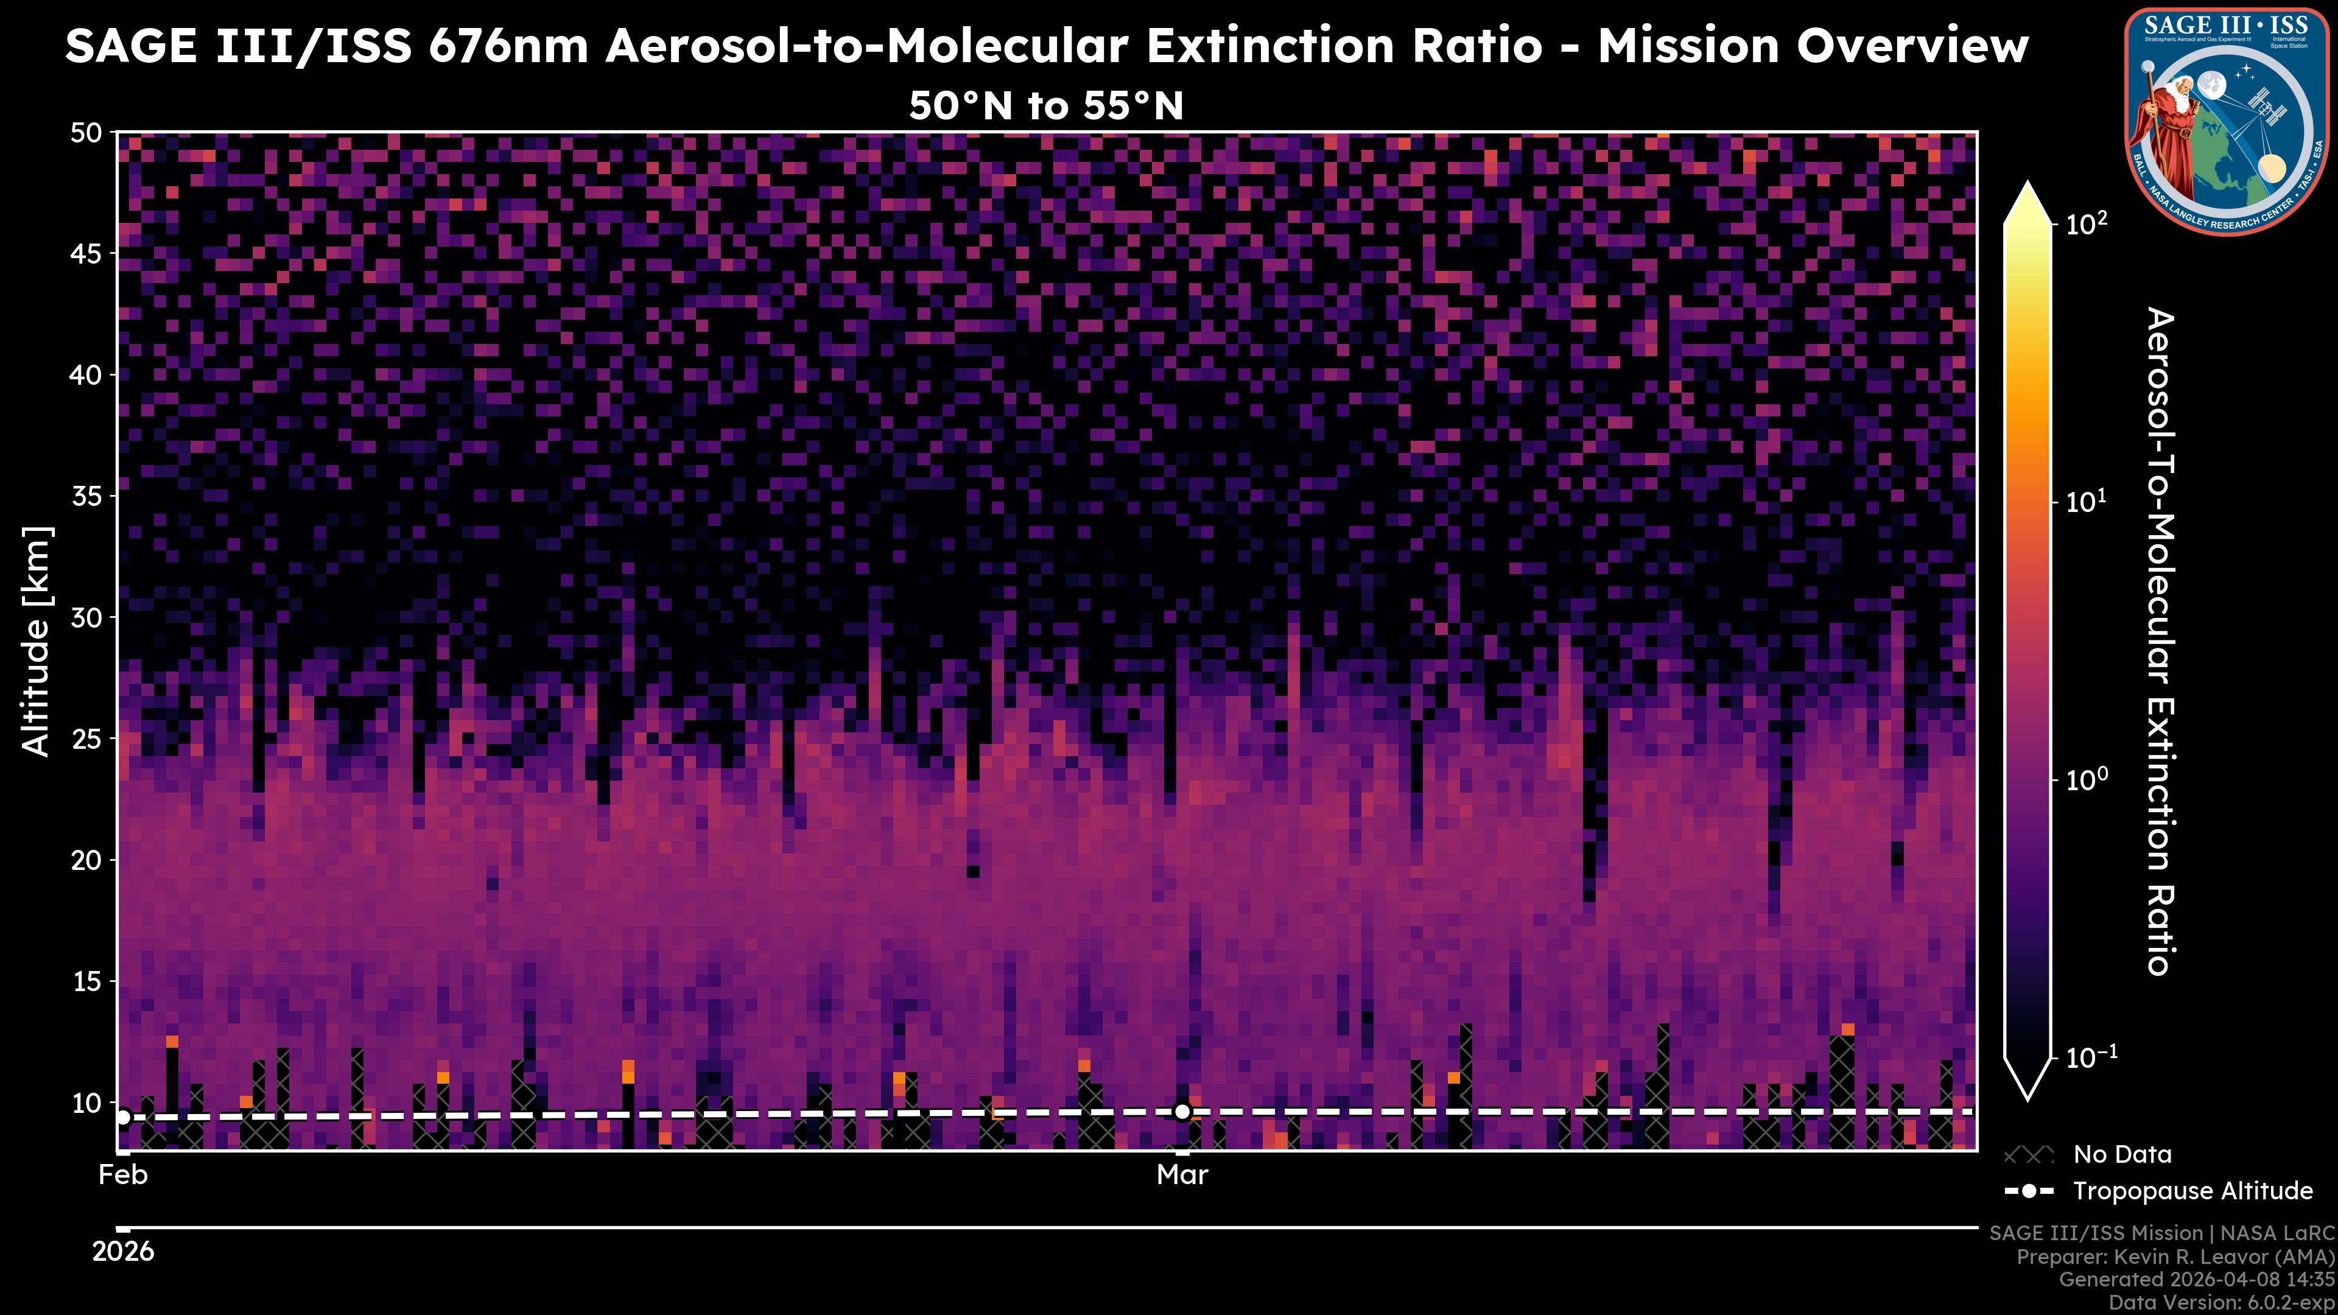
Task: Click the 50 km altitude tick label
Action: 87,133
